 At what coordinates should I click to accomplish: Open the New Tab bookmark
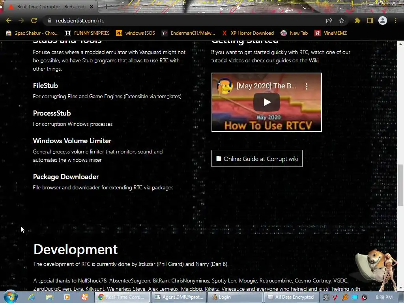click(294, 33)
